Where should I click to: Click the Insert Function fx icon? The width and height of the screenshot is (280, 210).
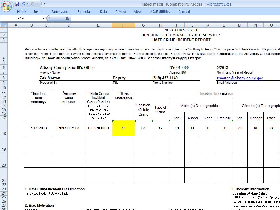tap(67, 18)
